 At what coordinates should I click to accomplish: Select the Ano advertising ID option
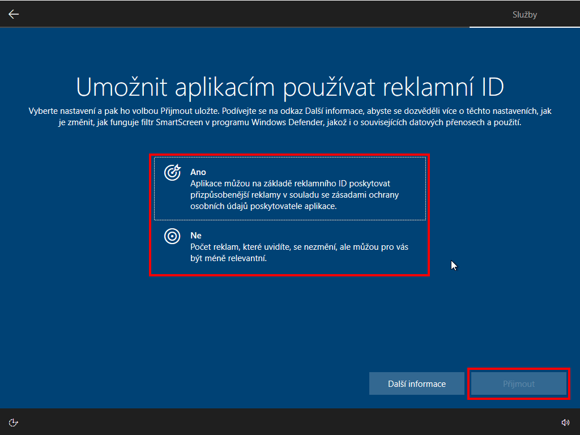click(x=290, y=189)
